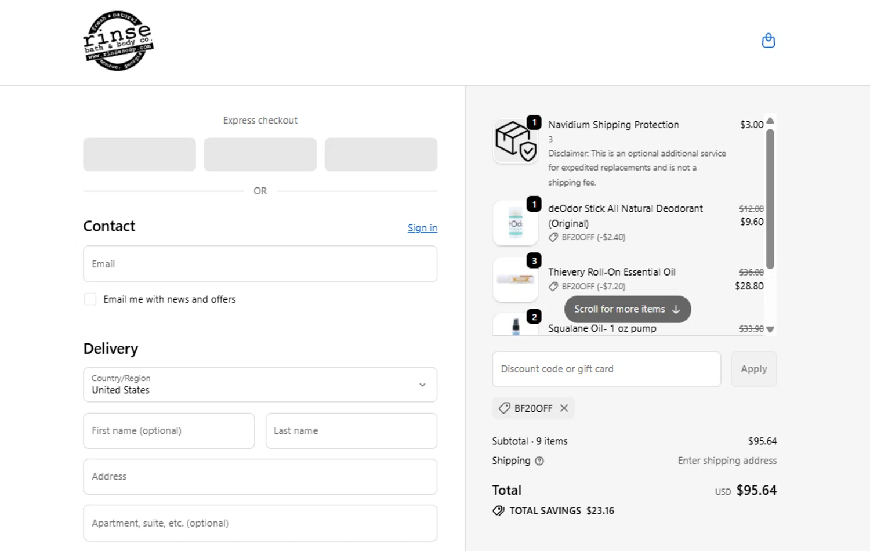Focus the Apartment, suite, etc. field
Viewport: 870px width, 551px height.
[x=260, y=523]
